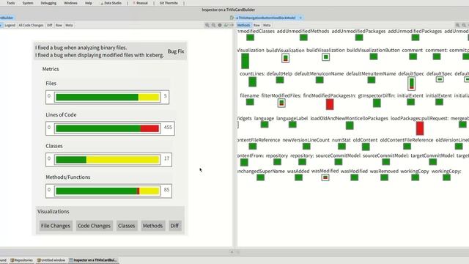Open the Debugging menu
Image resolution: width=469 pixels, height=264 pixels.
pyautogui.click(x=48, y=3)
